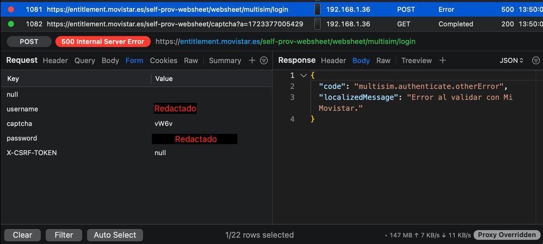Image resolution: width=543 pixels, height=244 pixels.
Task: Click red status dot of request 1081
Action: click(x=11, y=9)
